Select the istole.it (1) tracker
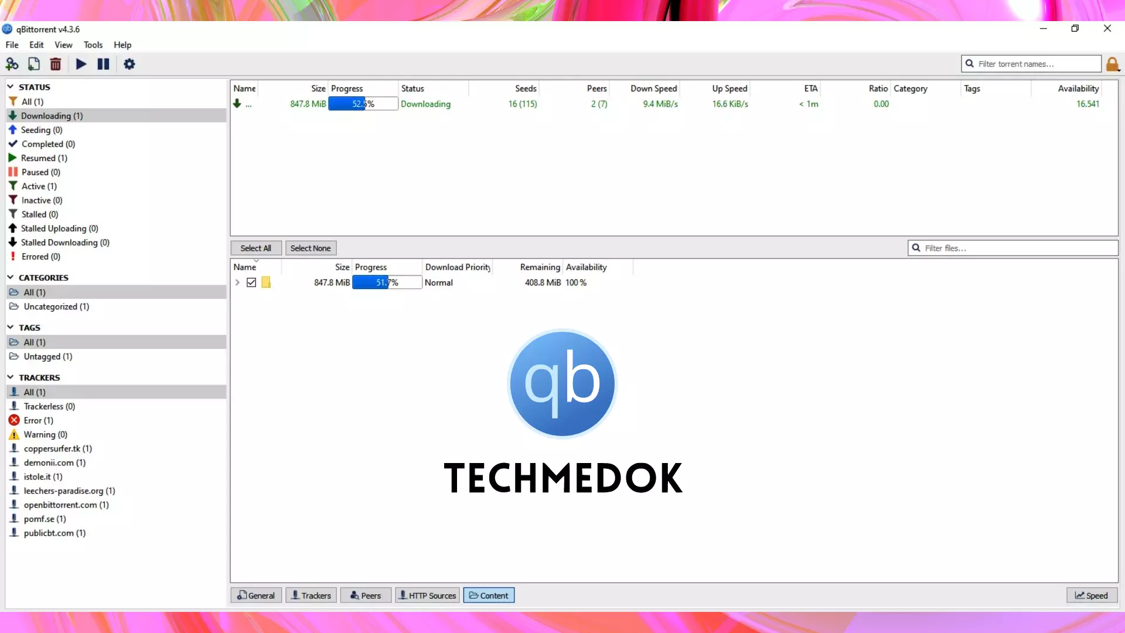This screenshot has width=1125, height=633. point(116,477)
